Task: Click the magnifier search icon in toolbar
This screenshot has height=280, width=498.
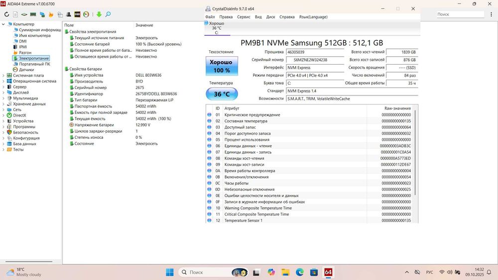Action: pyautogui.click(x=108, y=14)
